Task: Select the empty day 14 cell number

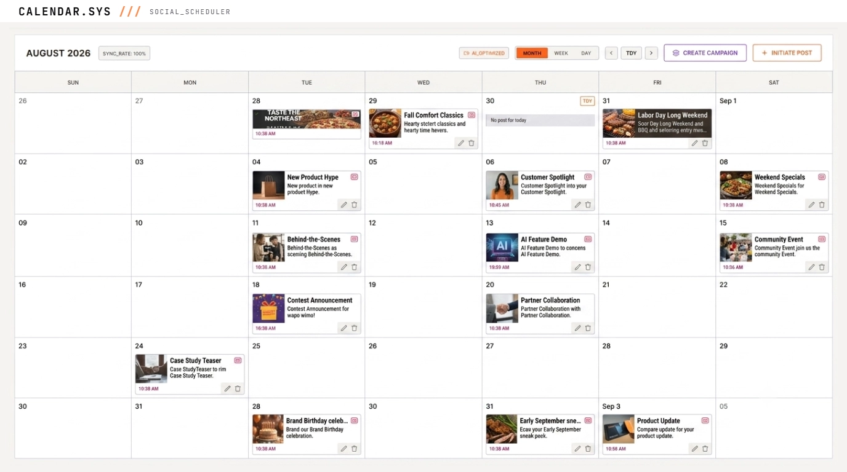Action: (606, 223)
